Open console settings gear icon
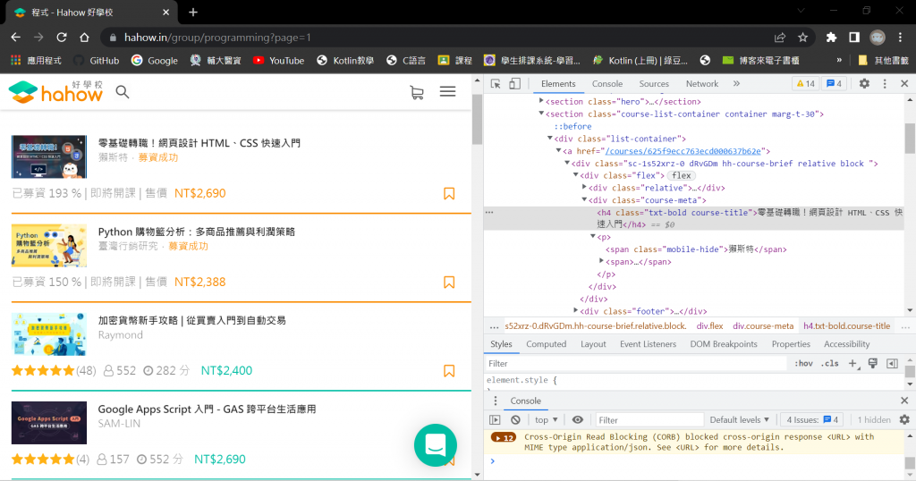Viewport: 916px width, 481px height. point(904,419)
